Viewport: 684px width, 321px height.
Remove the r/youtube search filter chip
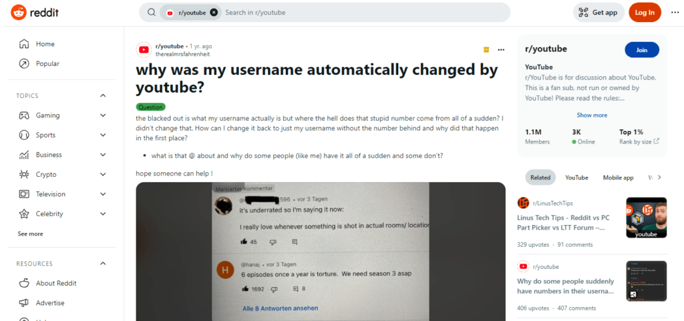[x=214, y=13]
